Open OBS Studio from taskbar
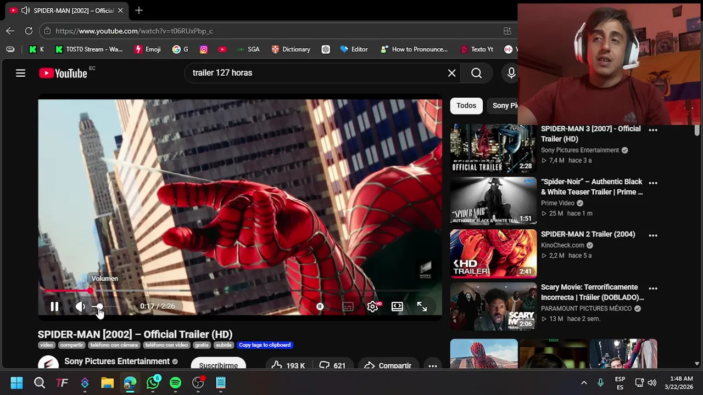The height and width of the screenshot is (395, 703). pyautogui.click(x=198, y=382)
